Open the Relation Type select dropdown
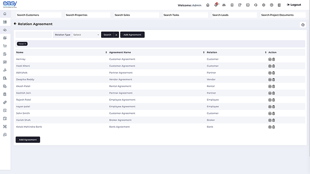This screenshot has width=310, height=174. point(86,35)
